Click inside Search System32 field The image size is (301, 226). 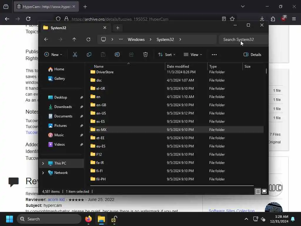[243, 39]
